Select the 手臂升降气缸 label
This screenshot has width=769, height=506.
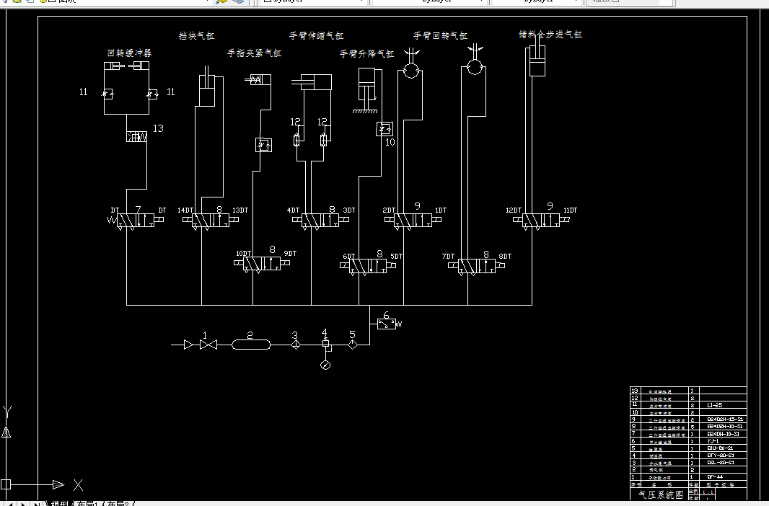tap(367, 53)
